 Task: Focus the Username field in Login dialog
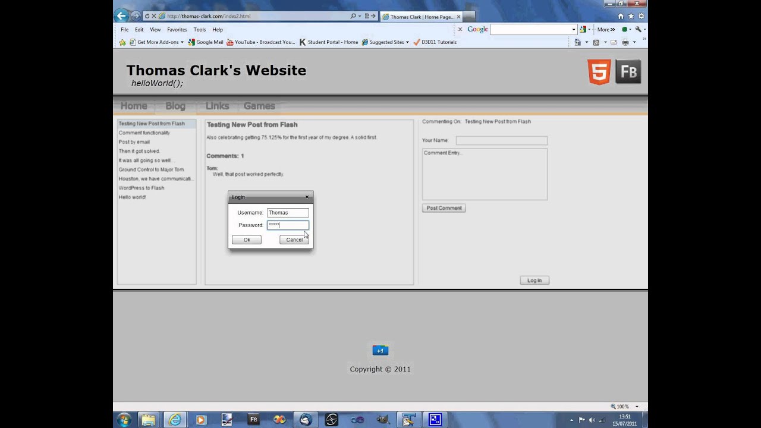(x=288, y=212)
